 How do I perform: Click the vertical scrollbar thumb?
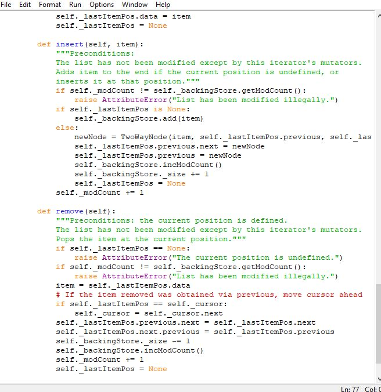[x=378, y=324]
